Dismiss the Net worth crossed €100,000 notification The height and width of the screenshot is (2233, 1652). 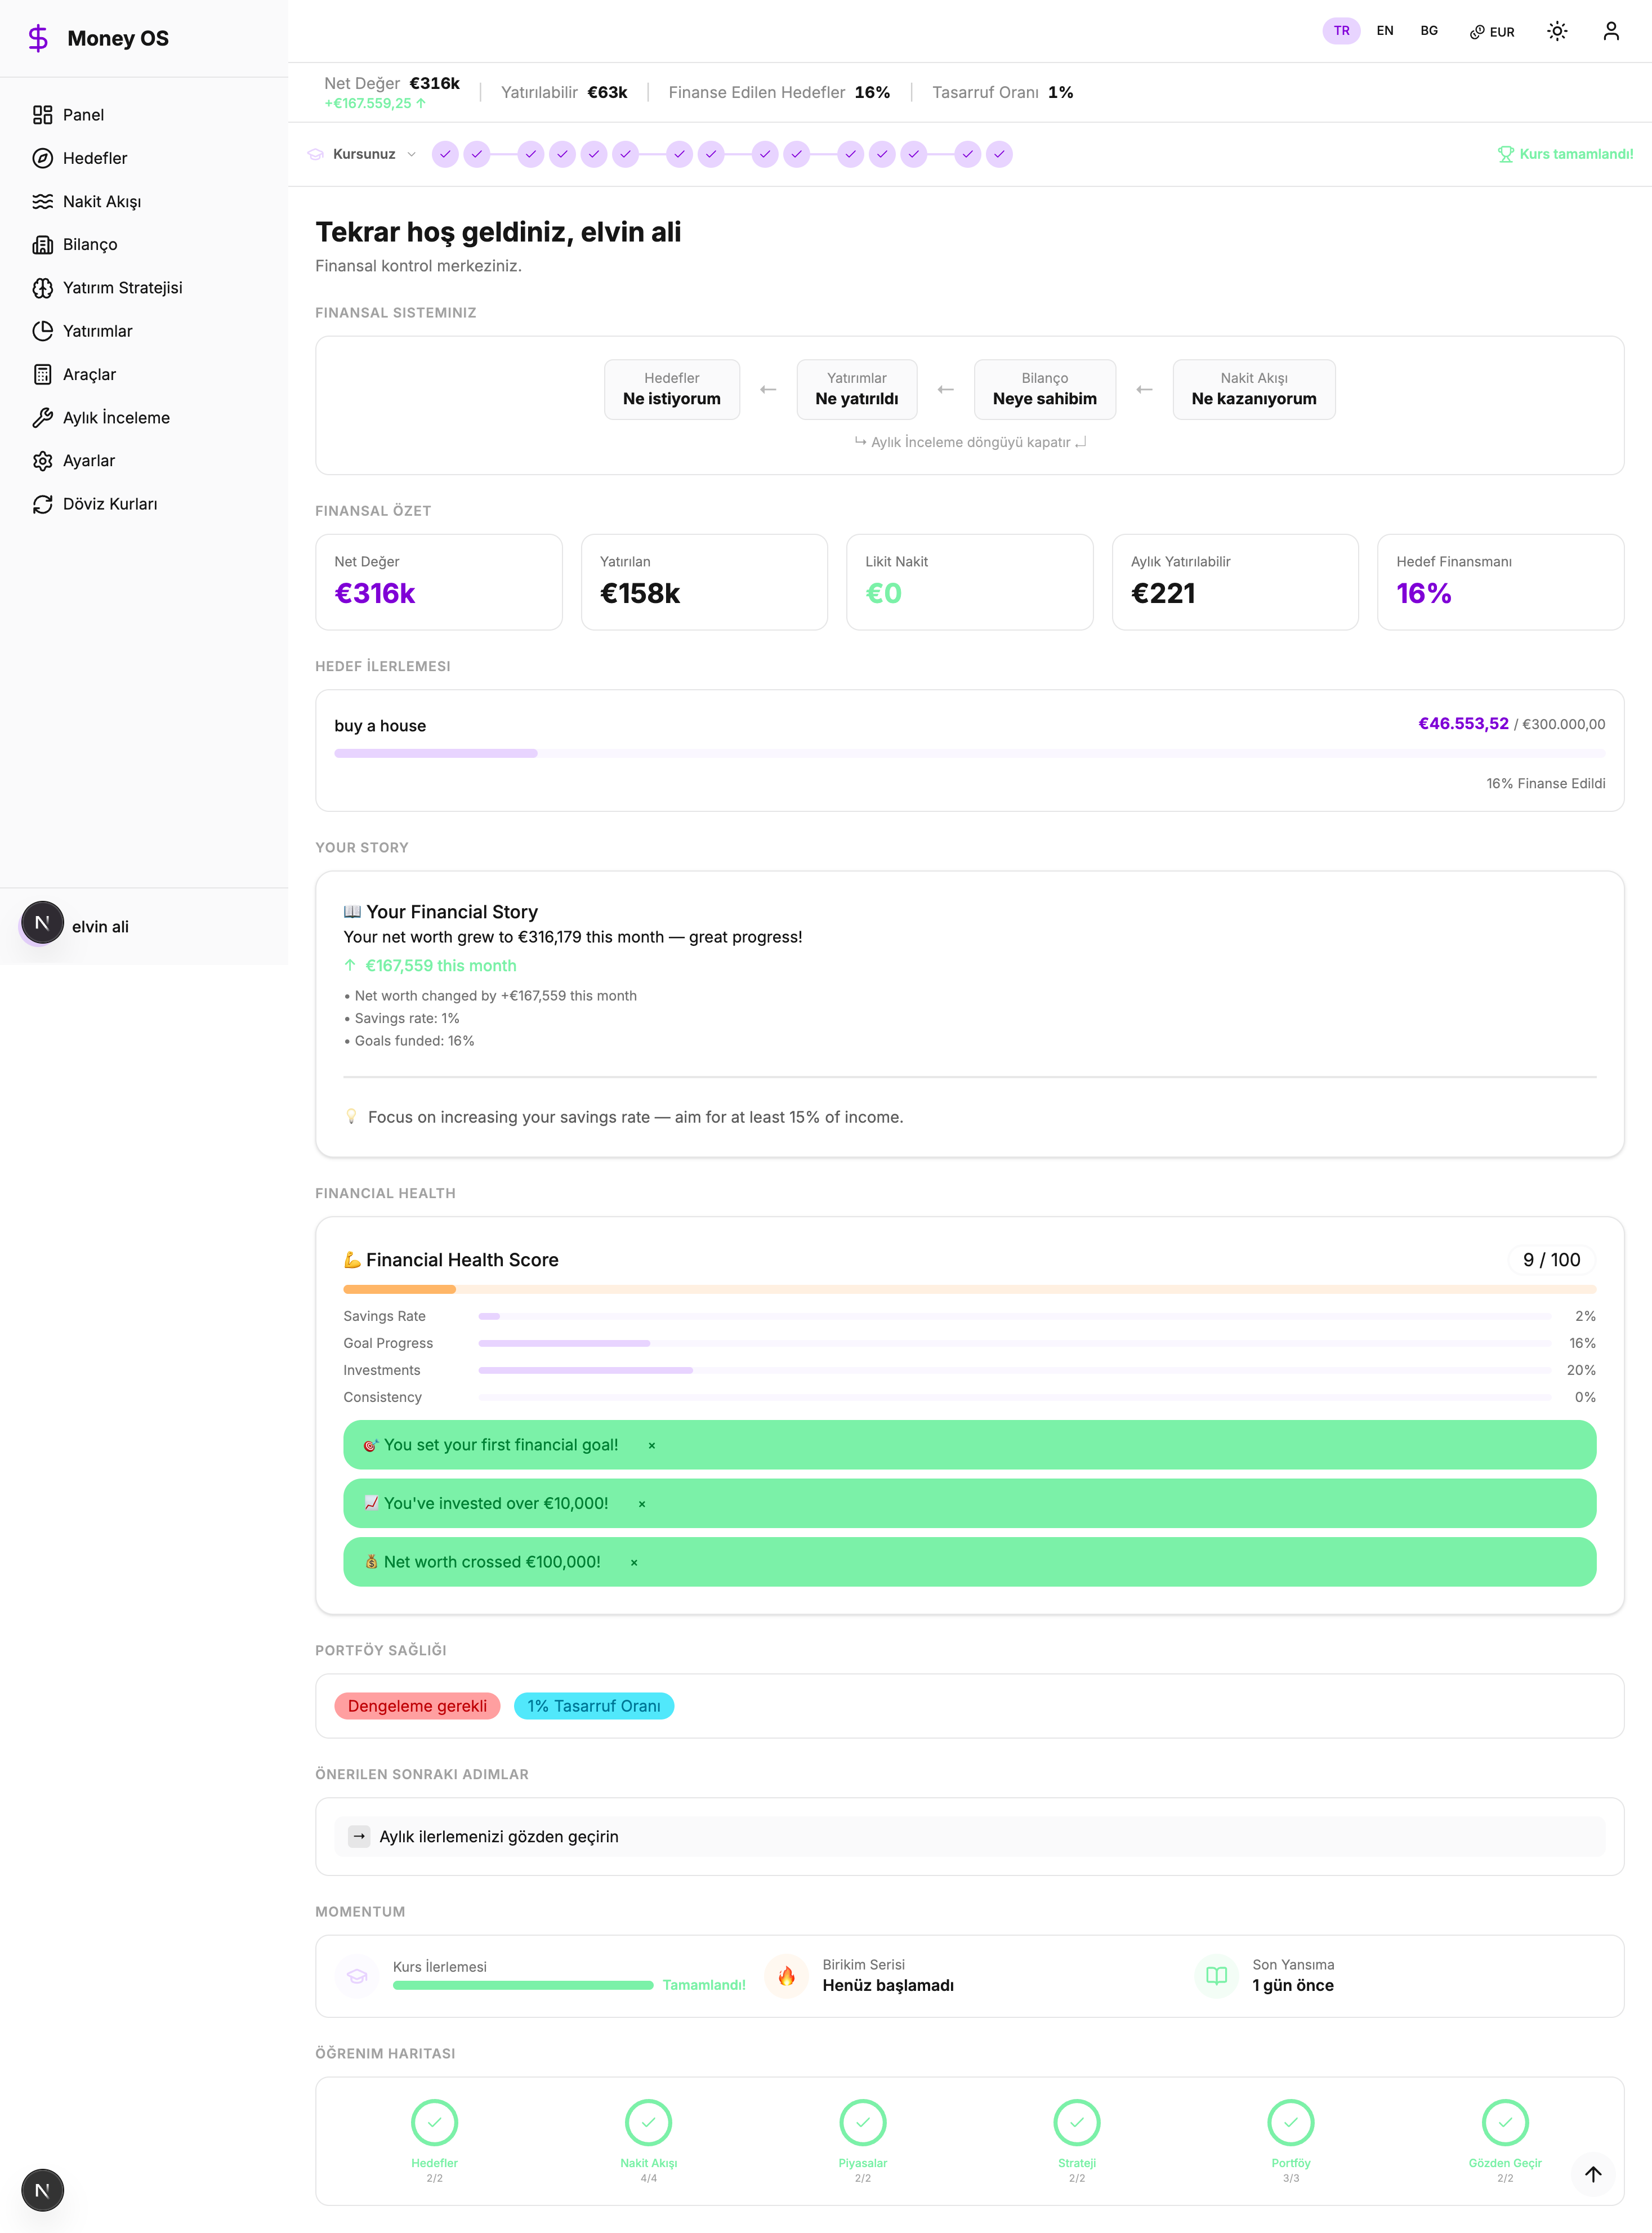[x=634, y=1562]
